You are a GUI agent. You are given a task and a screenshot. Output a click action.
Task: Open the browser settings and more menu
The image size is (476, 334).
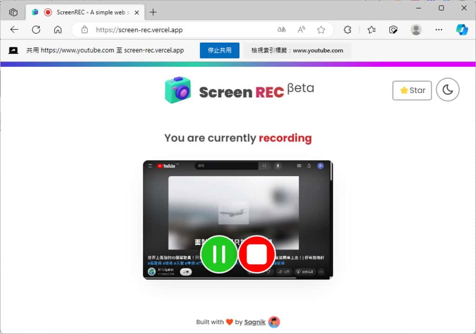[439, 30]
